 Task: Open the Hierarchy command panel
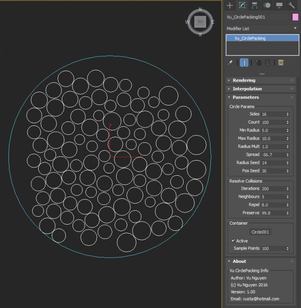tap(255, 6)
